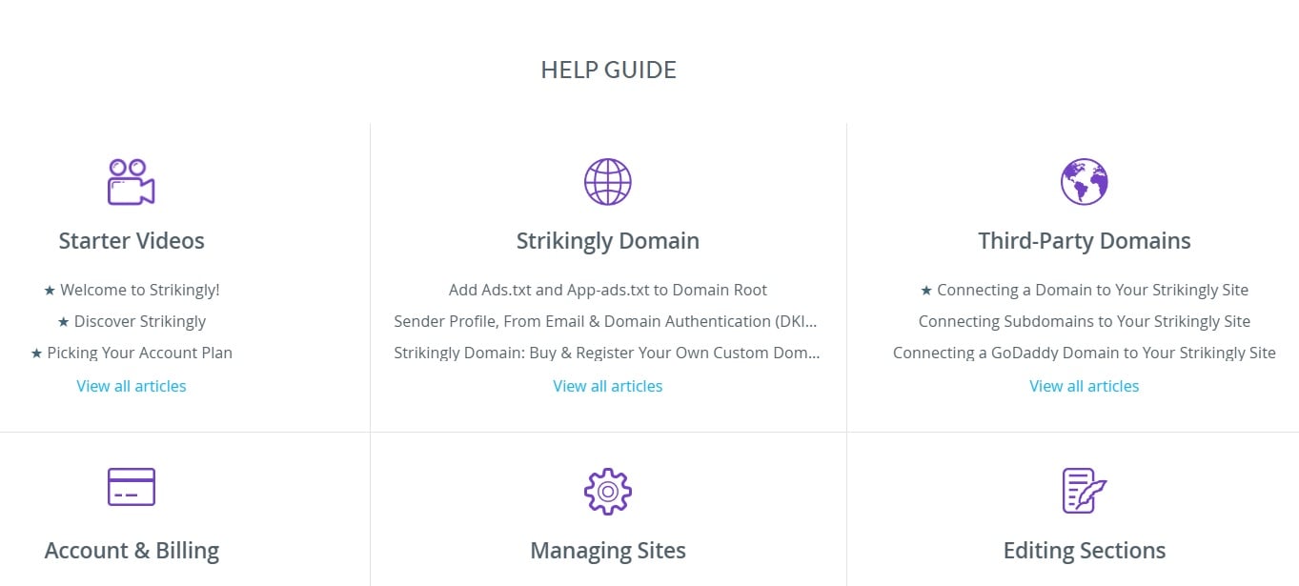Open the Managing Sites category heading

(608, 551)
